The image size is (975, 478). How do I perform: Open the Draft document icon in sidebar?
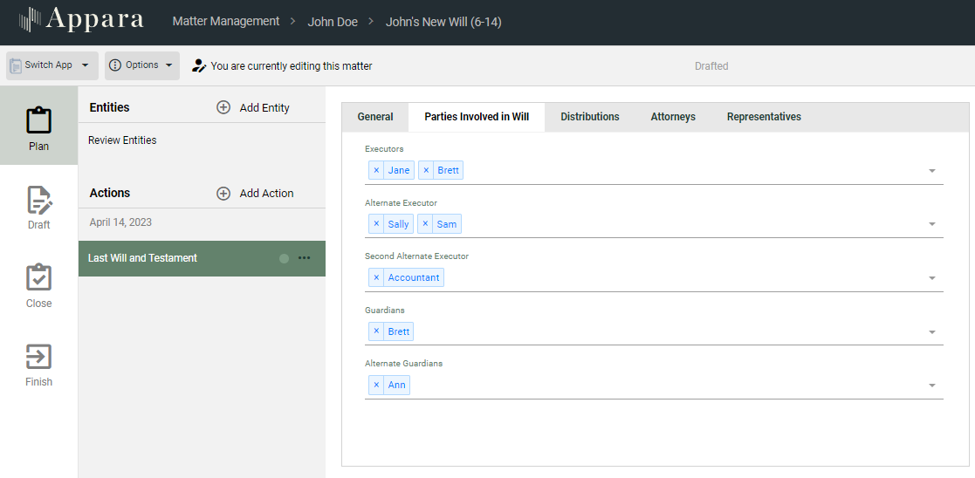pos(38,200)
